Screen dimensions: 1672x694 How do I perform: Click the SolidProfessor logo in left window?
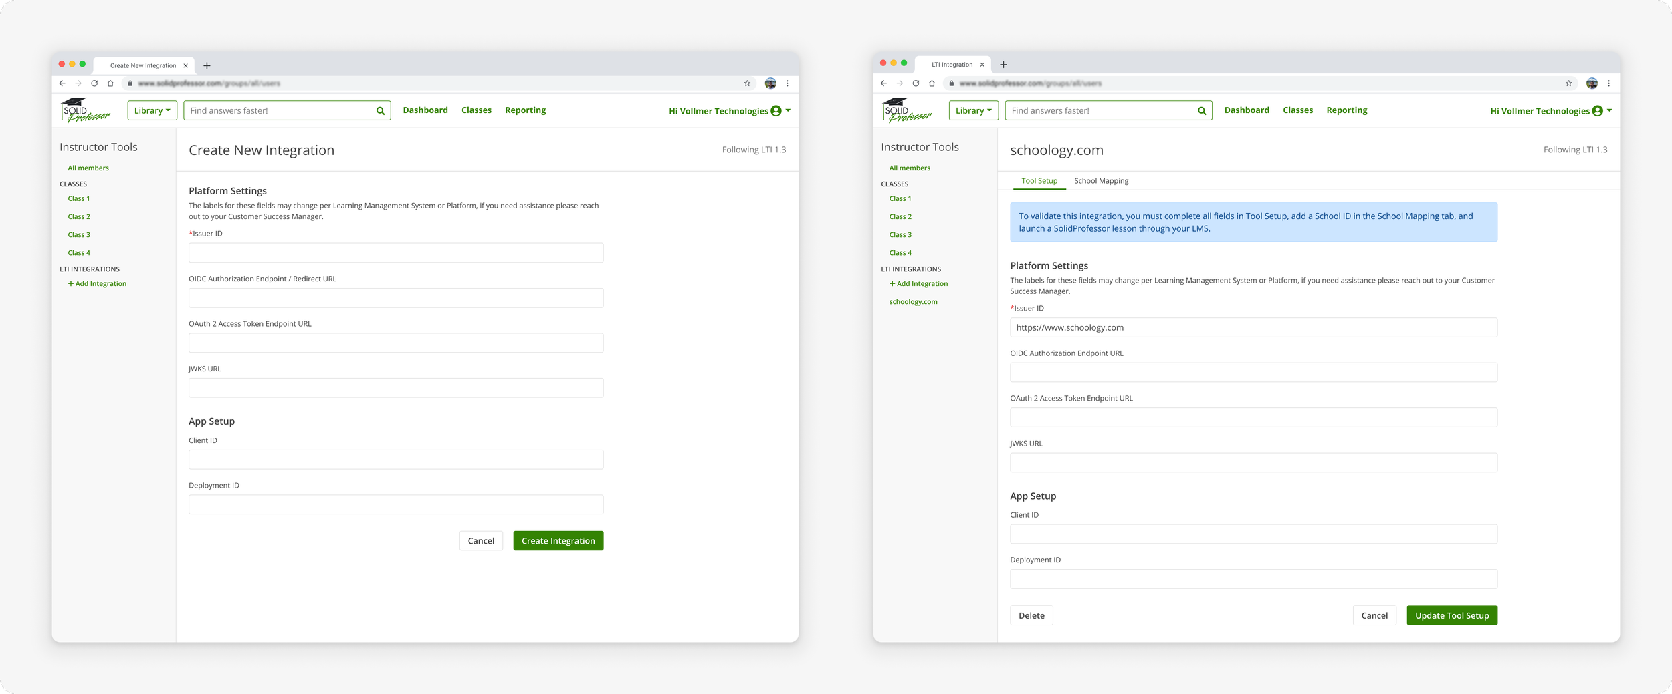(86, 110)
